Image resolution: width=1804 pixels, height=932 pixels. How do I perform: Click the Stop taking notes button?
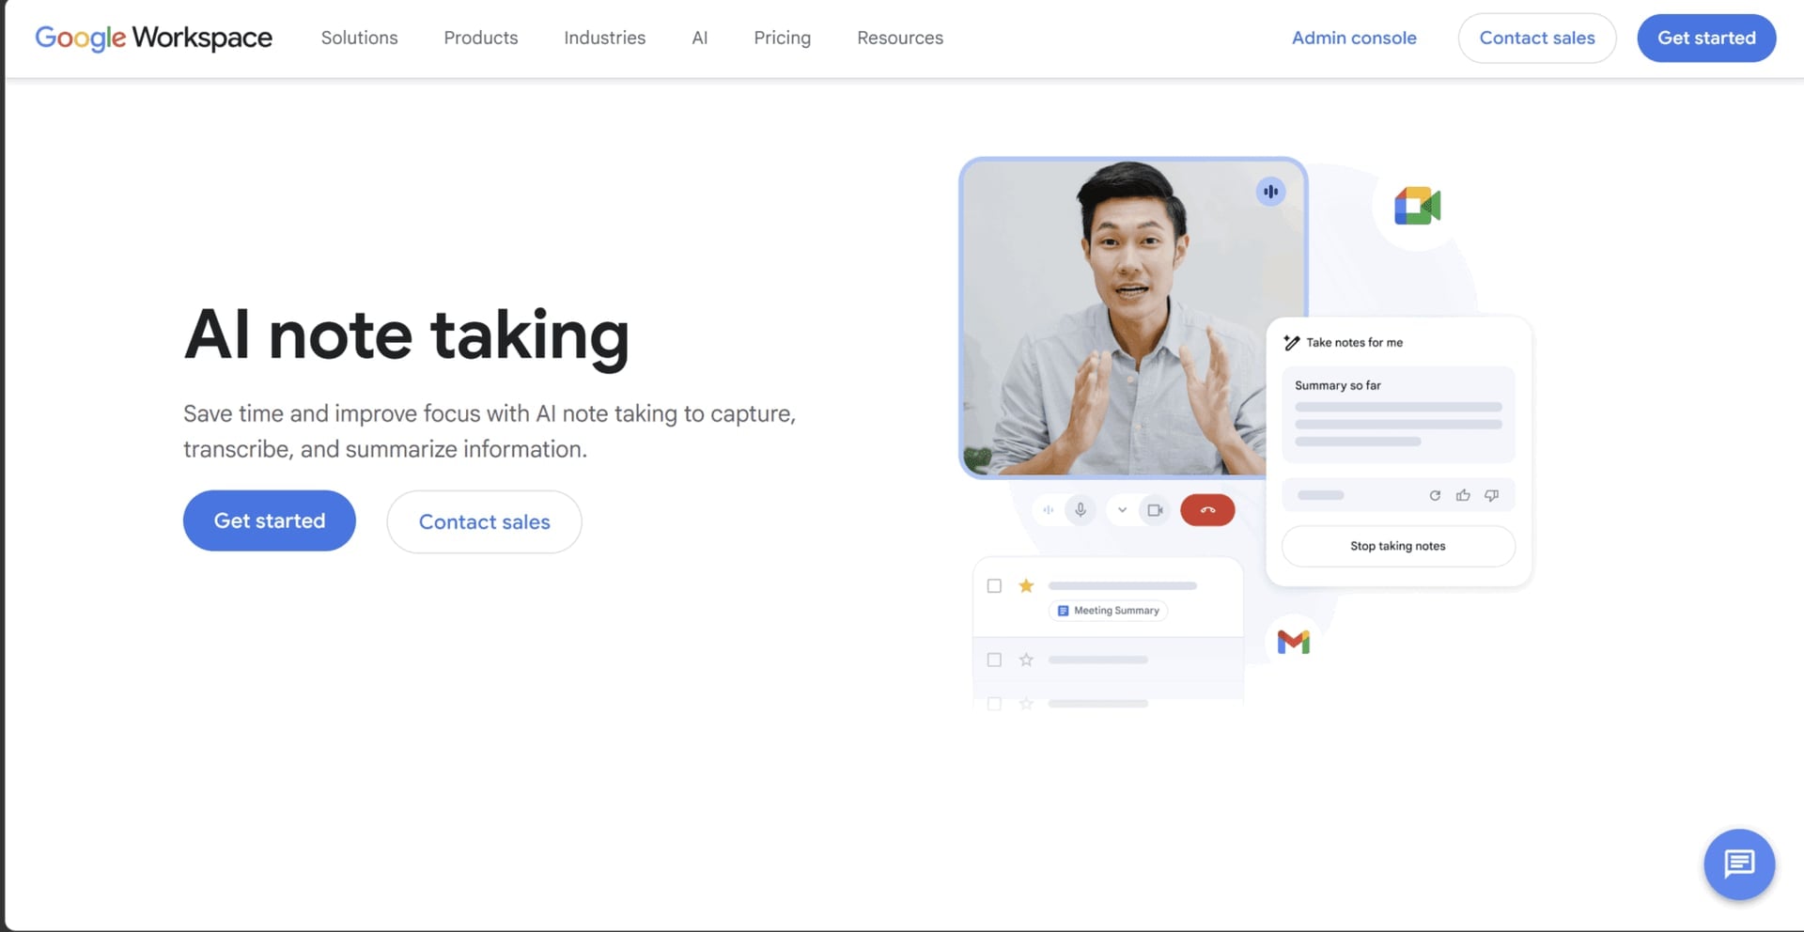click(1398, 546)
